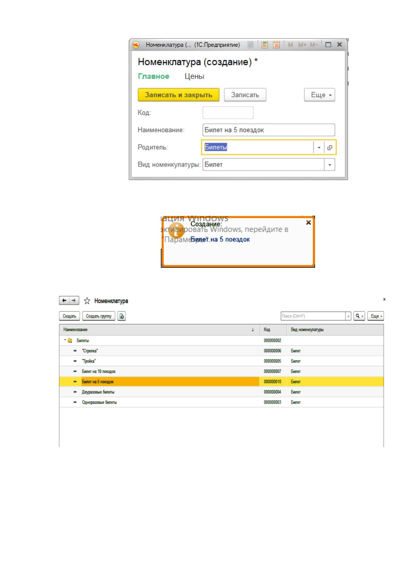Add the form to favorites via the title bar star
Viewport: 403px width, 570px height.
[x=250, y=45]
